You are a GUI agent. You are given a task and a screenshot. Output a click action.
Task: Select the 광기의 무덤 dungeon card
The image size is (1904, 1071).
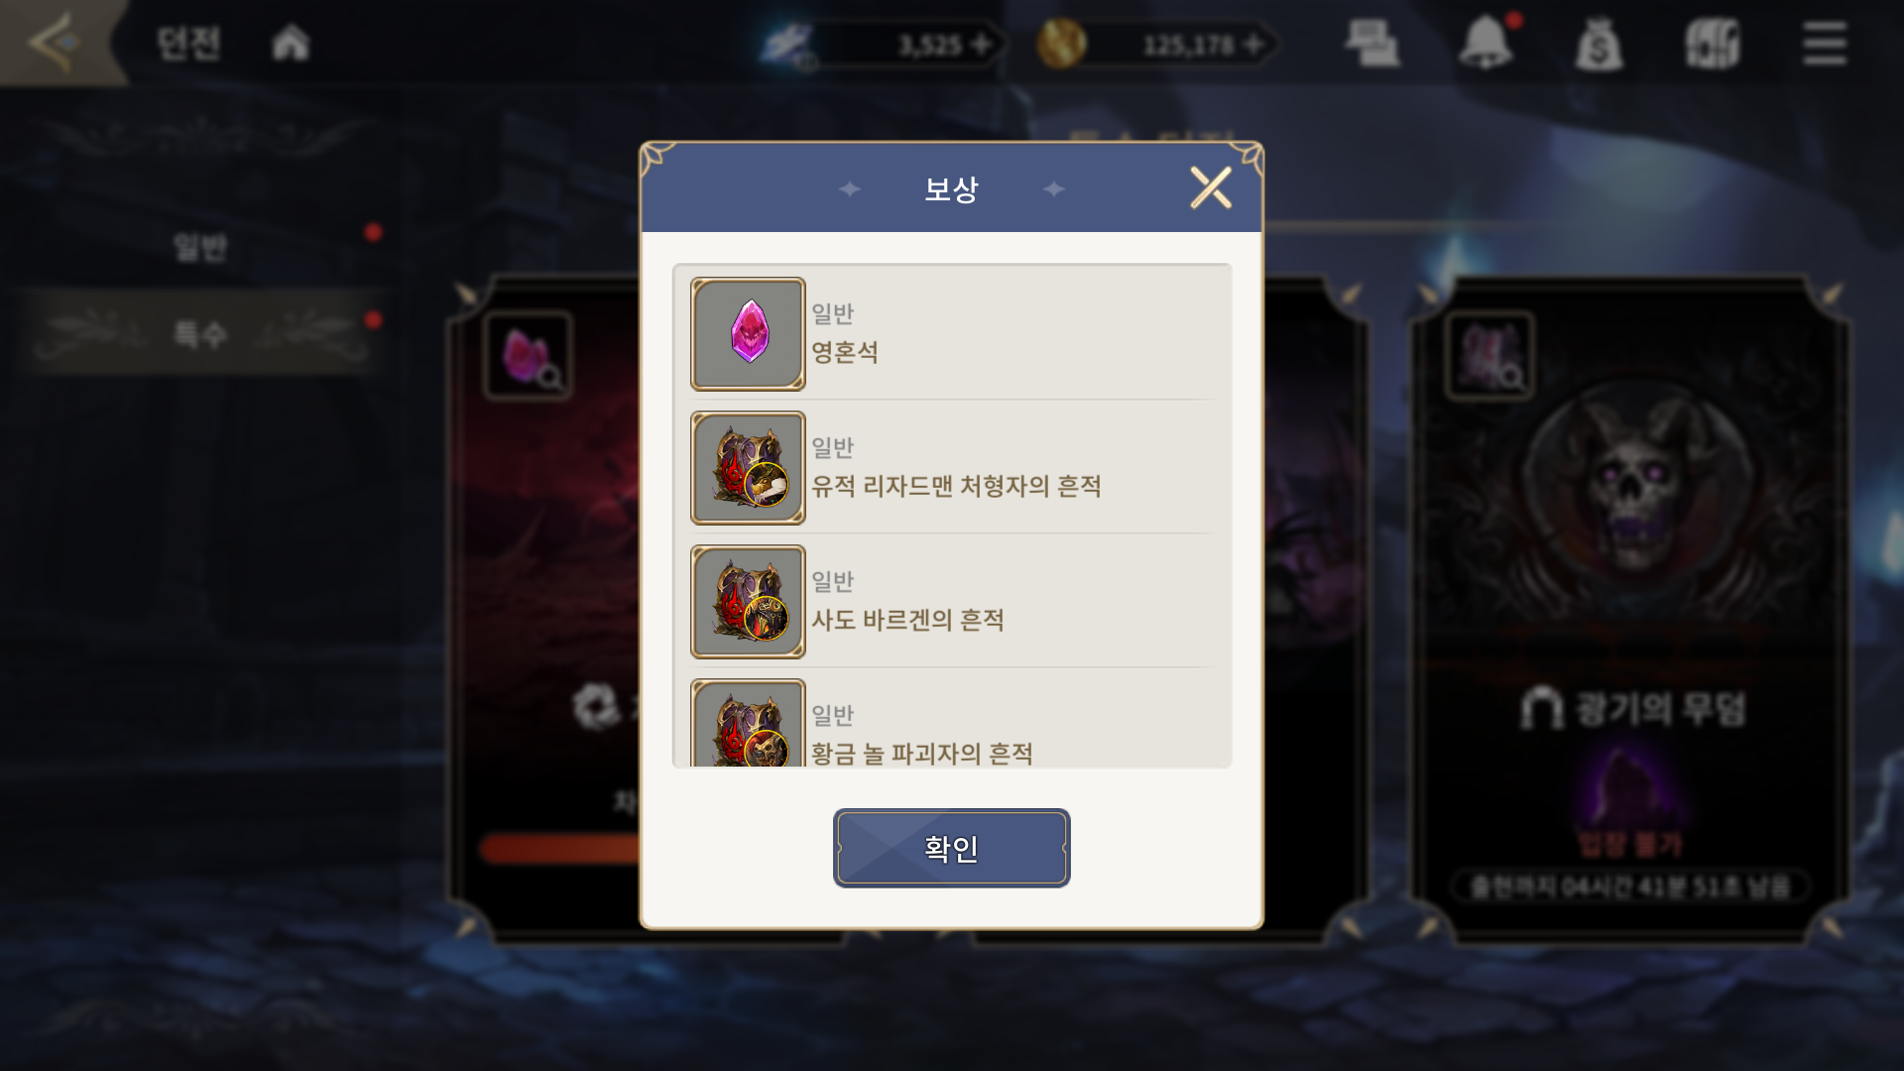point(1630,610)
